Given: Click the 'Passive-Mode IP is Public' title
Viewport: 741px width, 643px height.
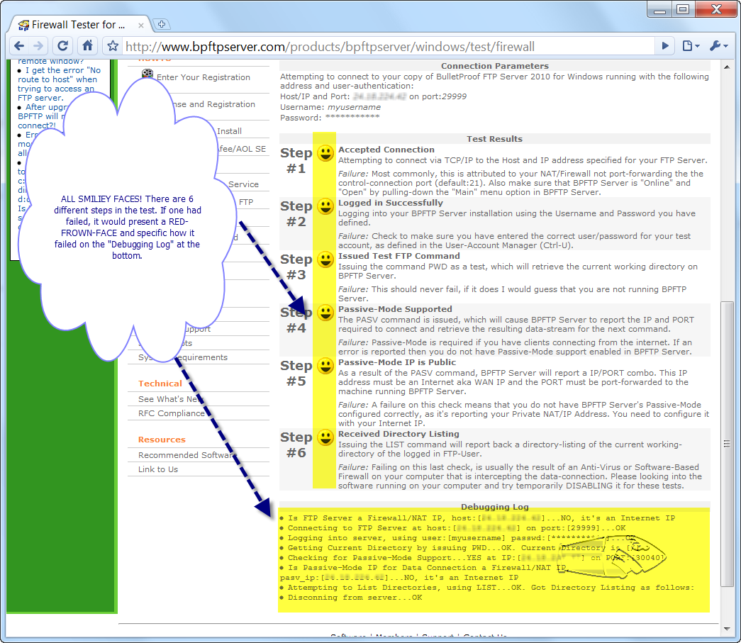Looking at the screenshot, I should click(397, 362).
